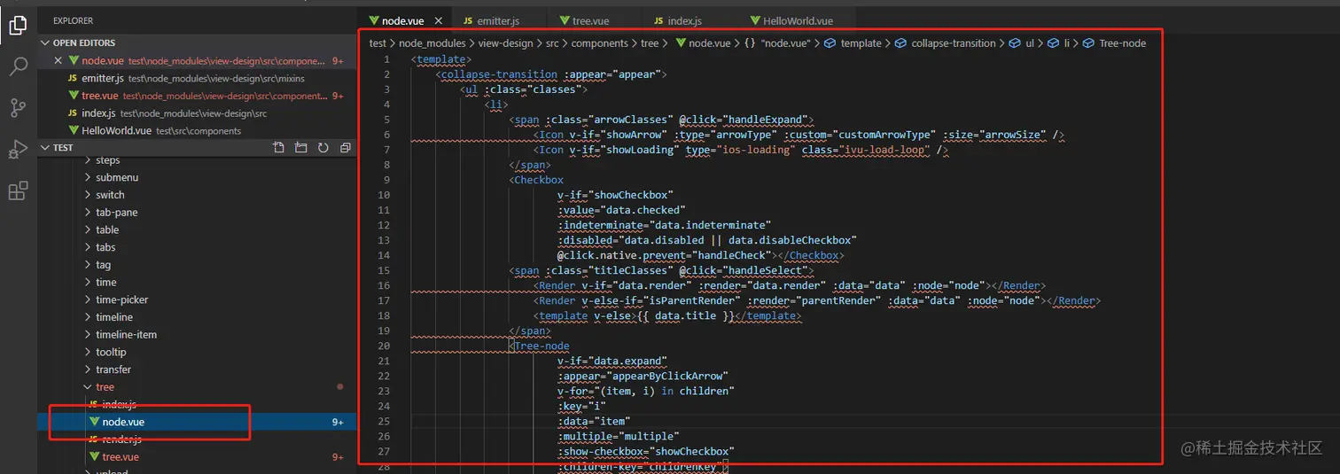Click the New File icon in TEST header
The image size is (1340, 474).
[278, 147]
